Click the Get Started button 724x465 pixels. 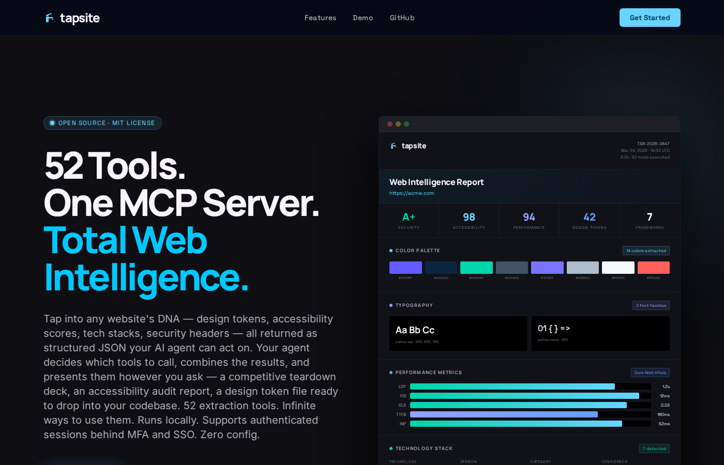coord(650,18)
